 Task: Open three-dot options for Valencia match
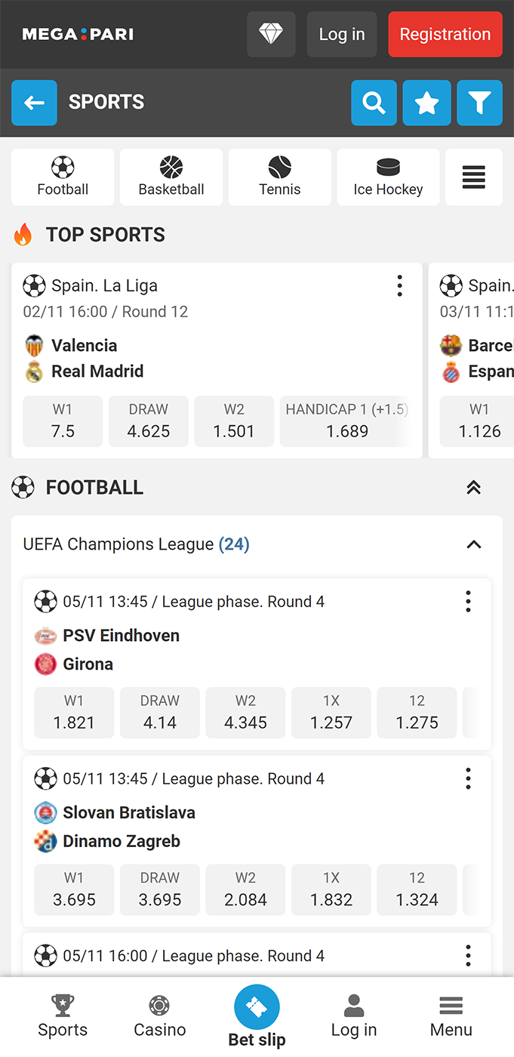click(x=399, y=286)
